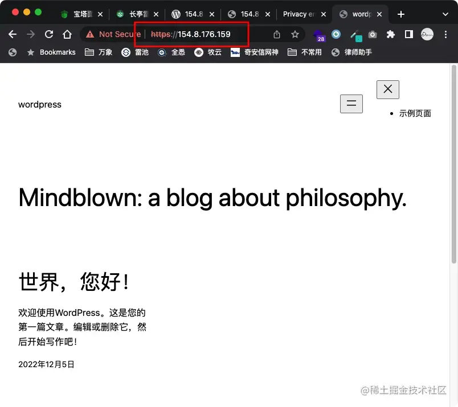Open the Chrome profile avatar
Viewport: 458px width, 407px height.
(427, 35)
